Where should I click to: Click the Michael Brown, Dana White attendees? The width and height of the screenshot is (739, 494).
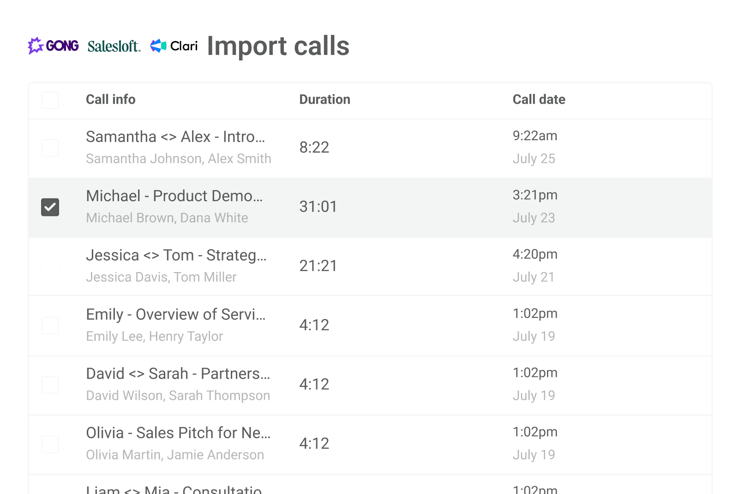tap(167, 218)
